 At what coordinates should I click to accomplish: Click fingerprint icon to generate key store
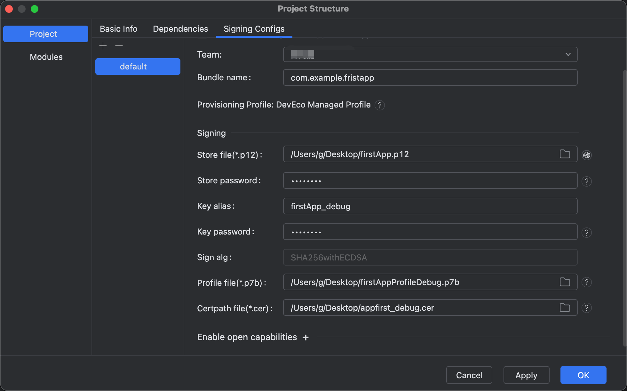tap(586, 155)
